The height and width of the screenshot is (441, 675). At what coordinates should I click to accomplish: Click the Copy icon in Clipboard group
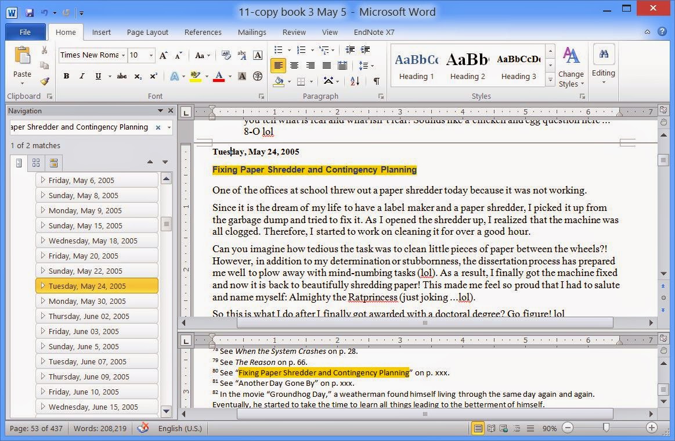tap(44, 66)
